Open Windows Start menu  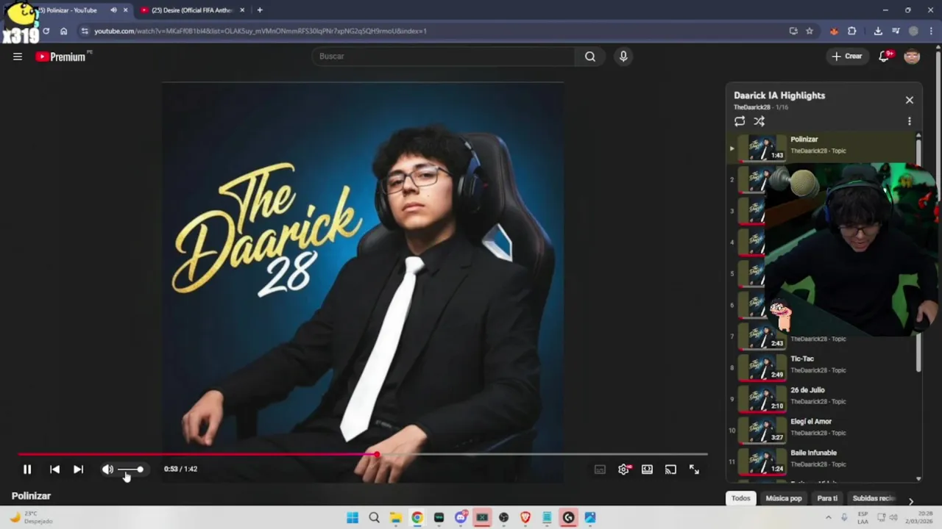pos(353,518)
